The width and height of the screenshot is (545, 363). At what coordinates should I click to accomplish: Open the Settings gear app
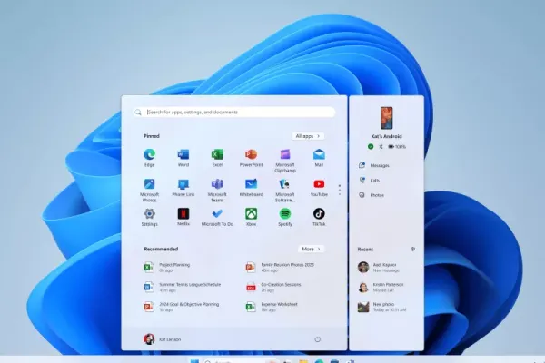click(150, 217)
